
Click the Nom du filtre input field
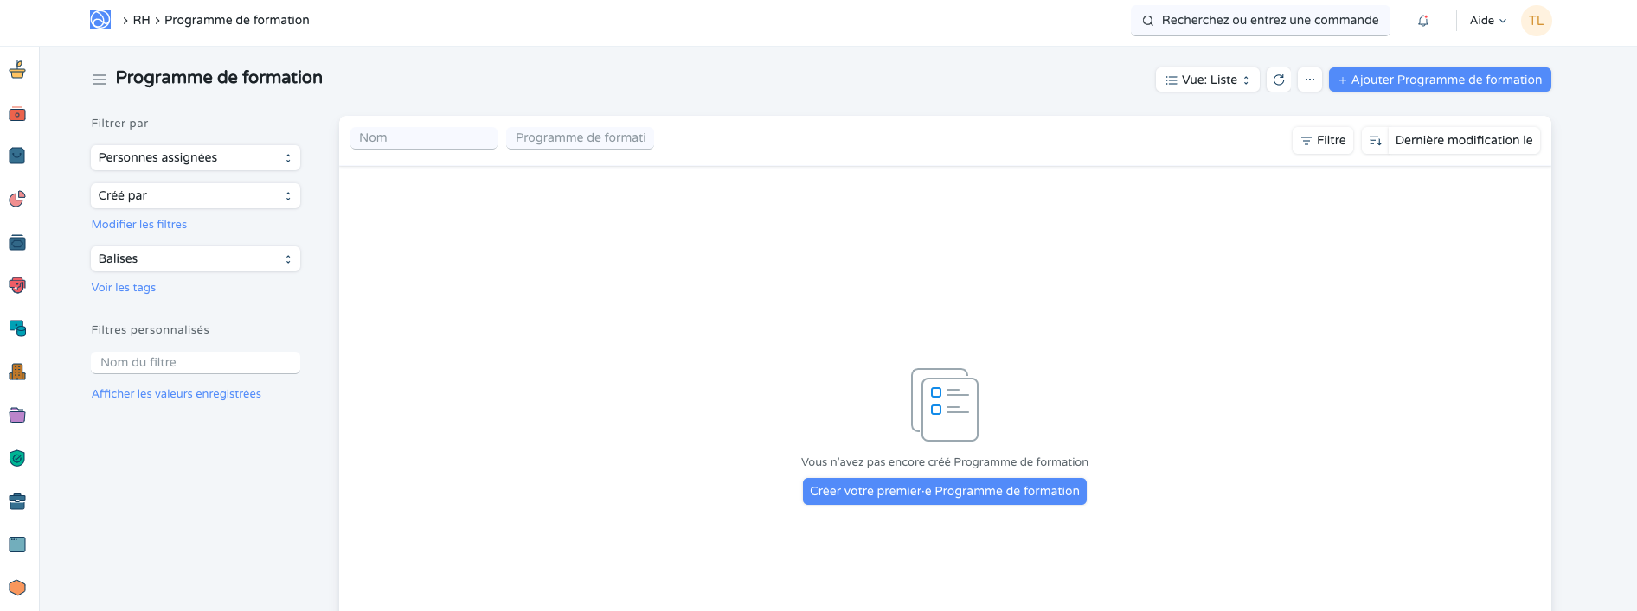(195, 362)
